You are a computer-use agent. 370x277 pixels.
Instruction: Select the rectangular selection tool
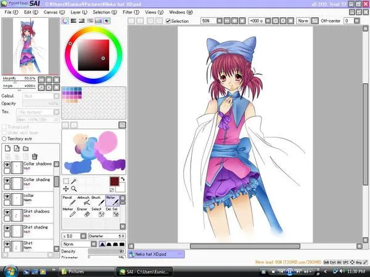pos(66,181)
